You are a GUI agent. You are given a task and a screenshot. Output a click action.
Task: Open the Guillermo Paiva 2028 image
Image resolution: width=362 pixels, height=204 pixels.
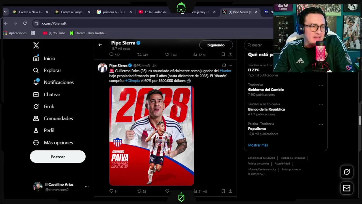click(152, 136)
